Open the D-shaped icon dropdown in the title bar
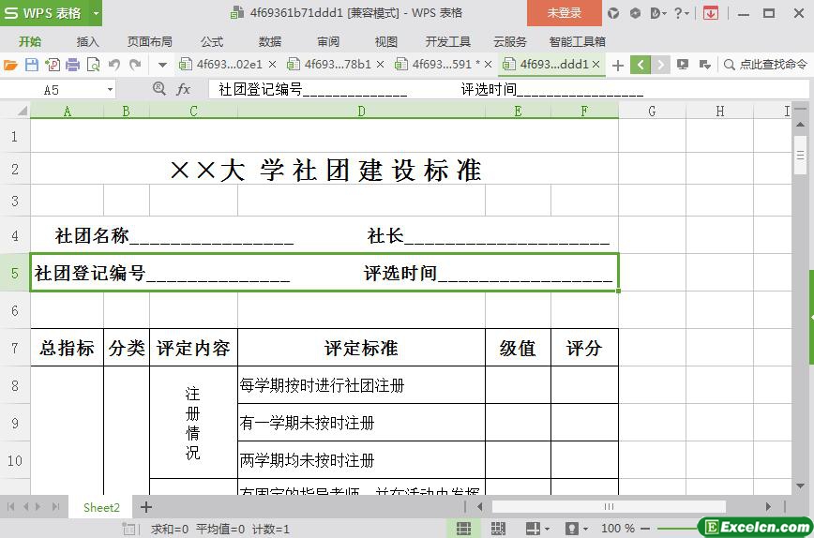814x538 pixels. [657, 13]
